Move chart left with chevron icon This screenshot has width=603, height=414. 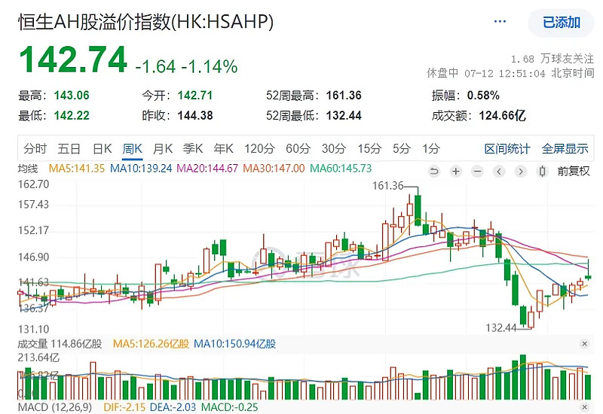tap(499, 171)
